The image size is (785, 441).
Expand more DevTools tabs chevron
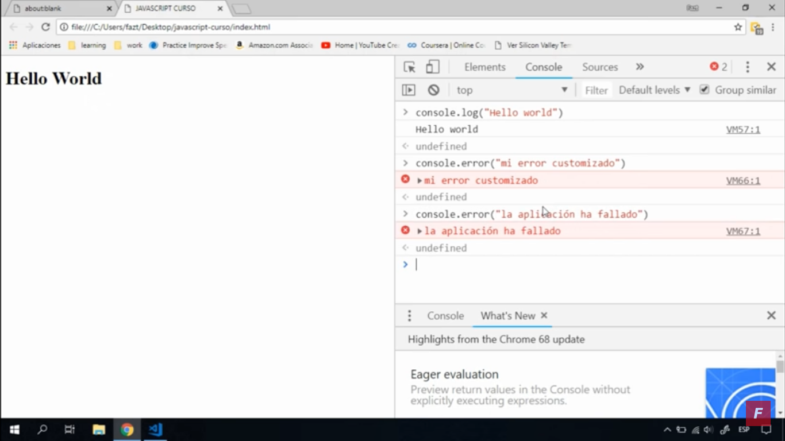[x=640, y=67]
